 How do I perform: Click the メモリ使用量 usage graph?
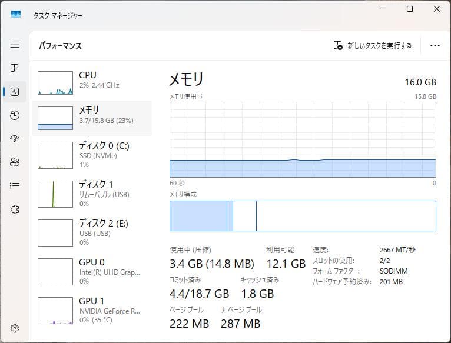pos(303,140)
